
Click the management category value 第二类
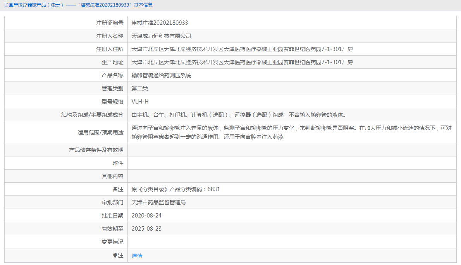(x=139, y=88)
